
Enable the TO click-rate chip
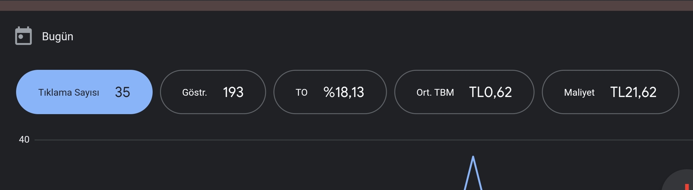pyautogui.click(x=330, y=92)
